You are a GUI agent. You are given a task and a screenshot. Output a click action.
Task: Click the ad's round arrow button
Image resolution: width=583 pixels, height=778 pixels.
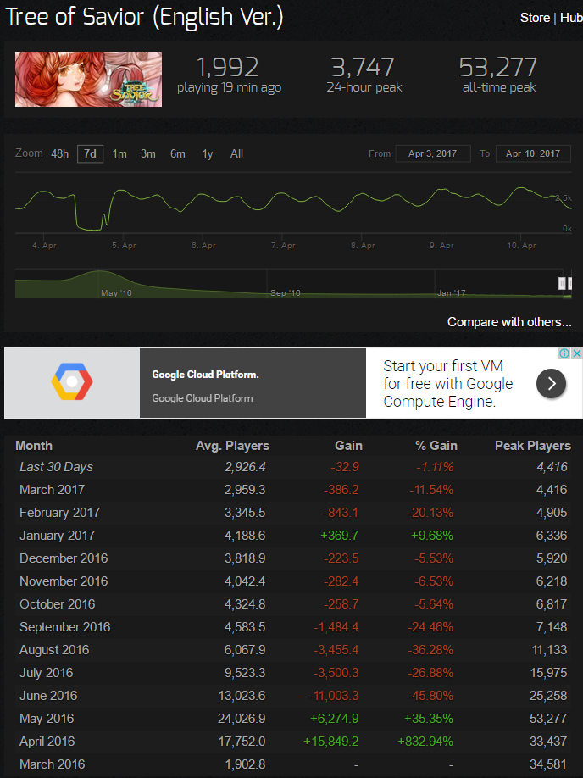[x=551, y=384]
